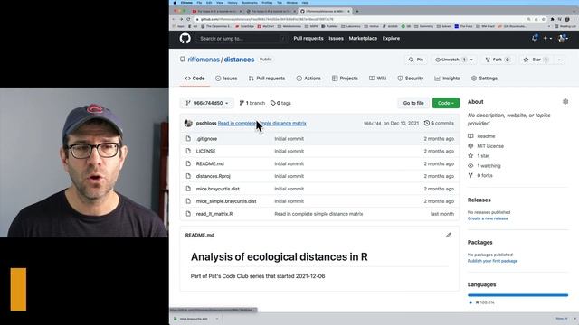View the 0 tags link
This screenshot has height=325, width=579.
click(x=280, y=103)
